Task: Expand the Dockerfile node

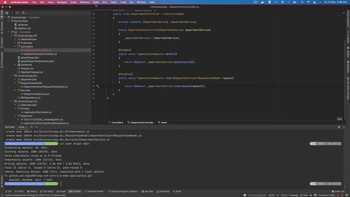Action: click(15, 65)
